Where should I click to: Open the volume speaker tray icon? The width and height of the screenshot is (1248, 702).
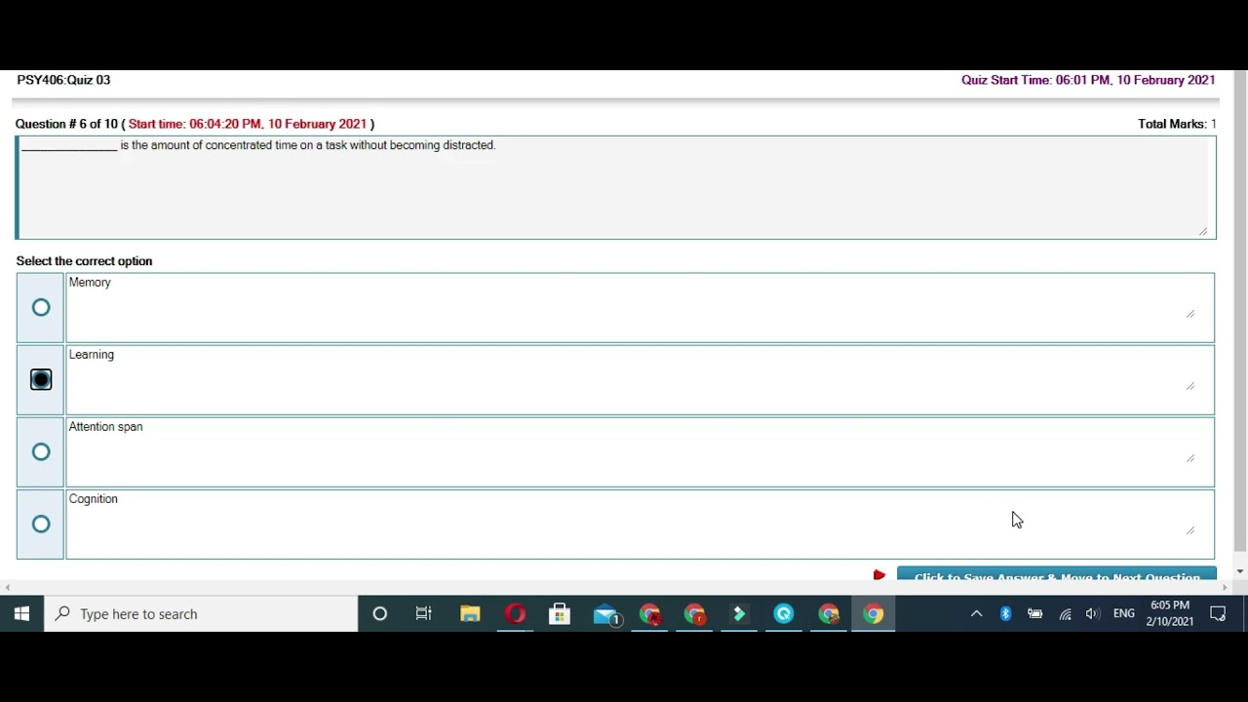(1093, 614)
